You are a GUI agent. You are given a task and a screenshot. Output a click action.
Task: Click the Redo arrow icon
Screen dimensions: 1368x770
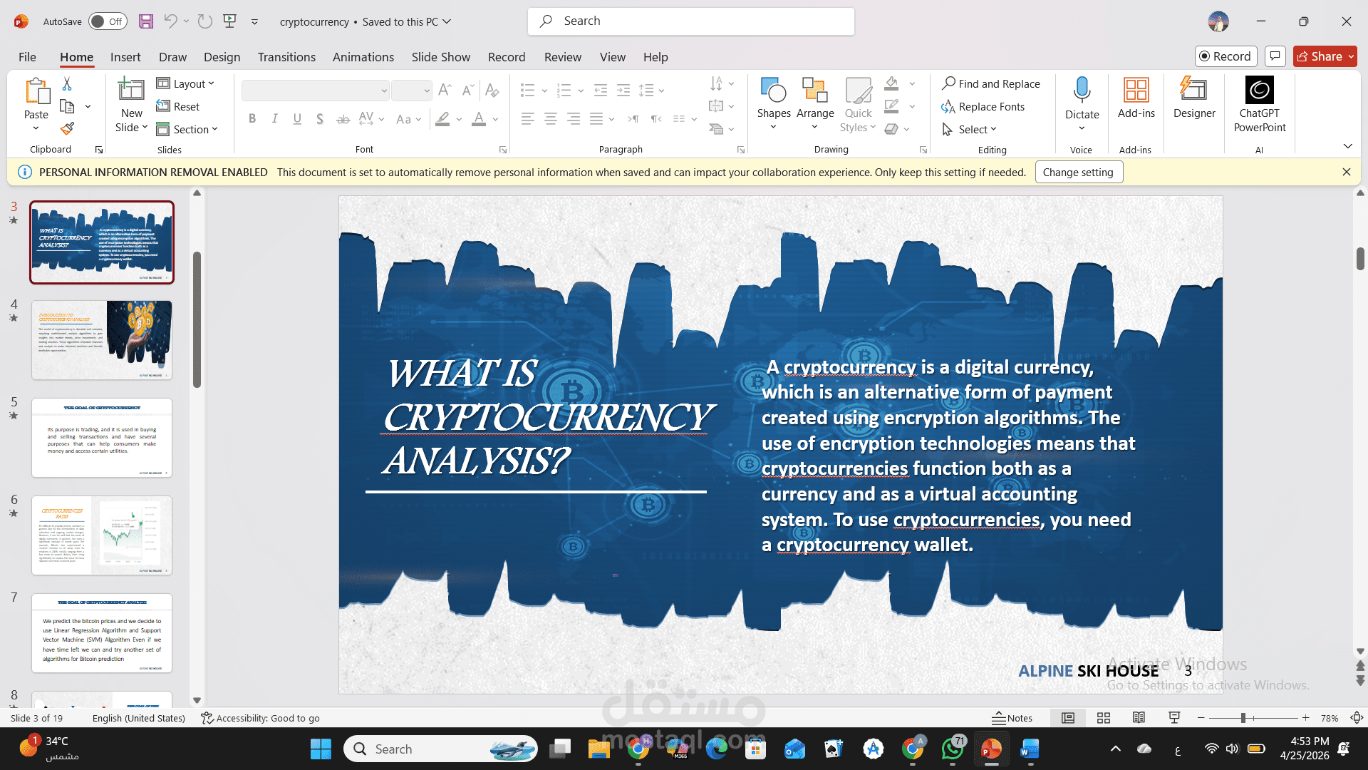click(205, 21)
